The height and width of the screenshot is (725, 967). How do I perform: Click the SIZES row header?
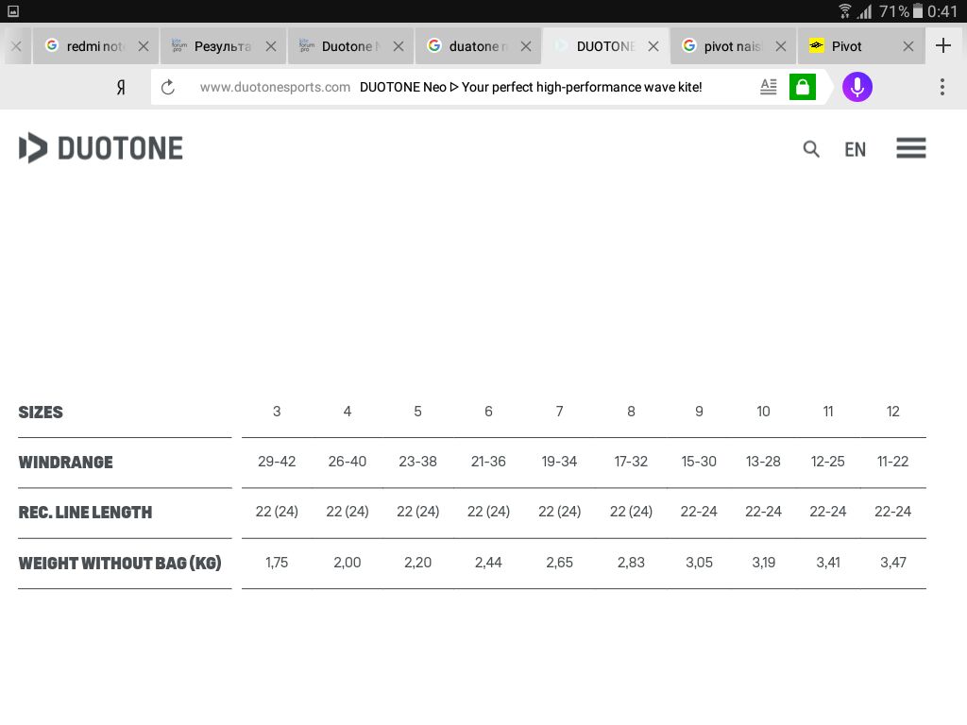tap(41, 413)
